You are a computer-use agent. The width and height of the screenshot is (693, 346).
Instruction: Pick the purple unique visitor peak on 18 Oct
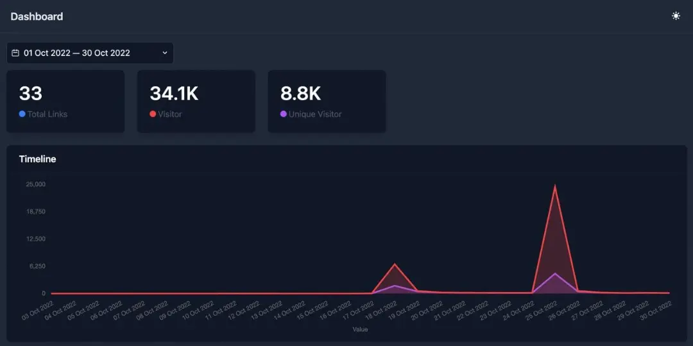pyautogui.click(x=395, y=286)
